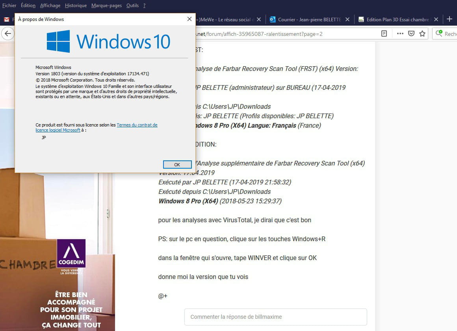The image size is (457, 331).
Task: Click the 'Profils disponibles: JP BELETTE' line
Action: (265, 116)
